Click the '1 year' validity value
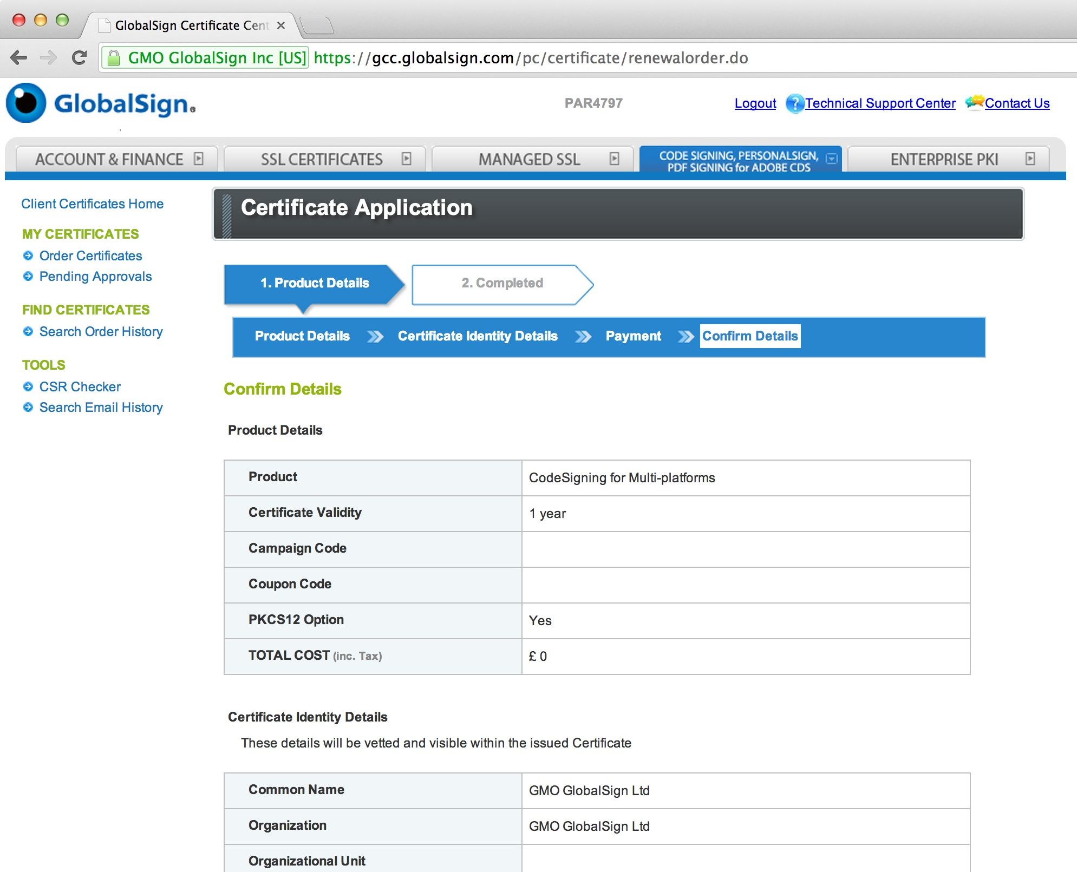This screenshot has height=872, width=1077. [x=547, y=514]
